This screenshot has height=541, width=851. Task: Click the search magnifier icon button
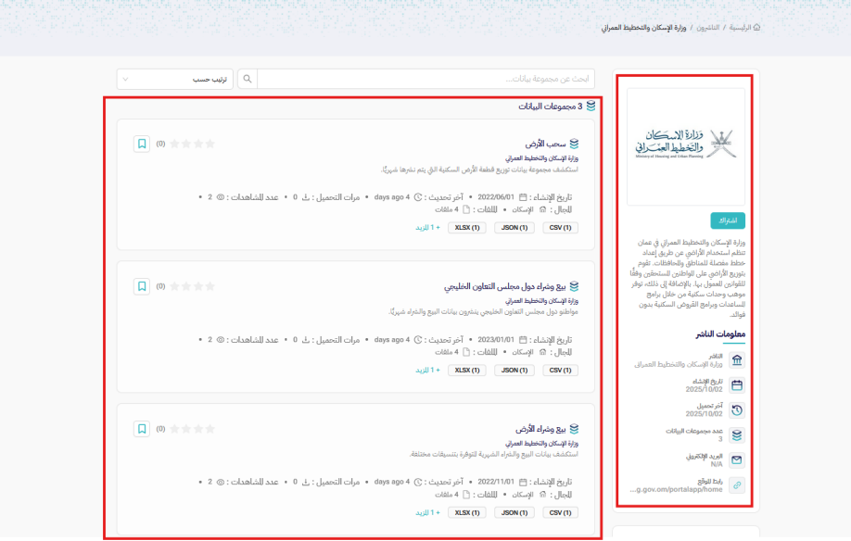point(247,80)
